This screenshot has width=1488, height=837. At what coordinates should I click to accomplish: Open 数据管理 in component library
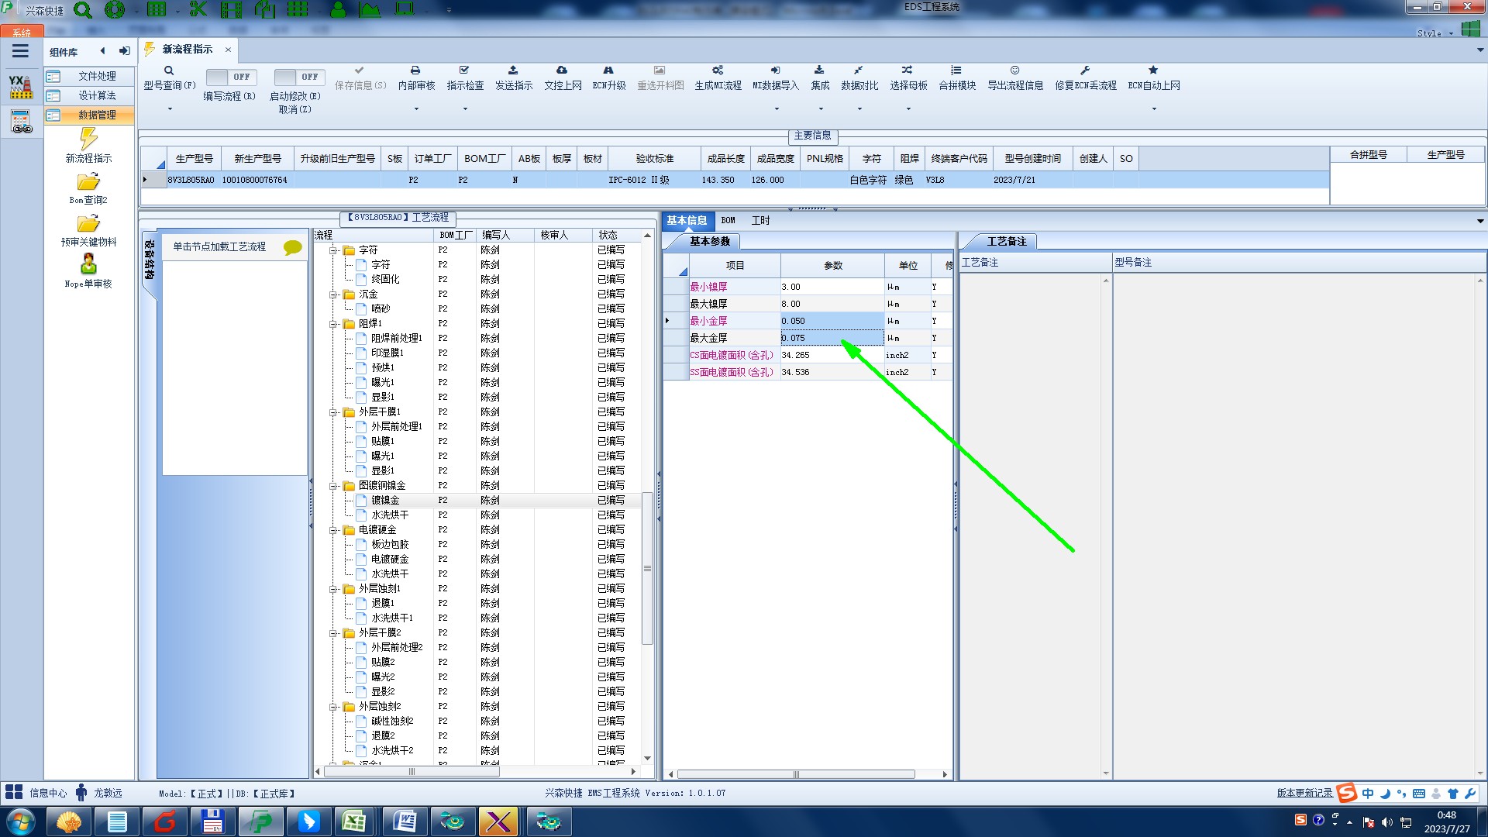(89, 115)
